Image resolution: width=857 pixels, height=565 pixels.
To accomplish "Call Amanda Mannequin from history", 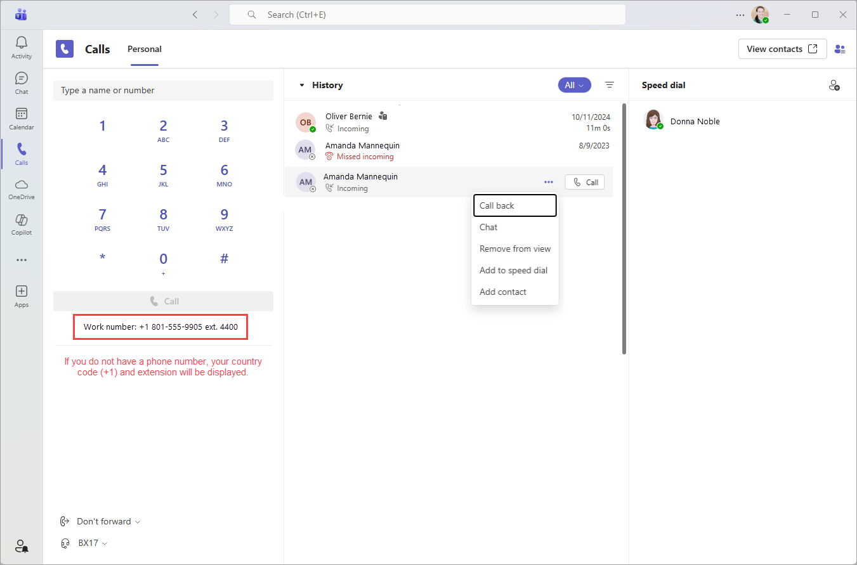I will pos(584,182).
